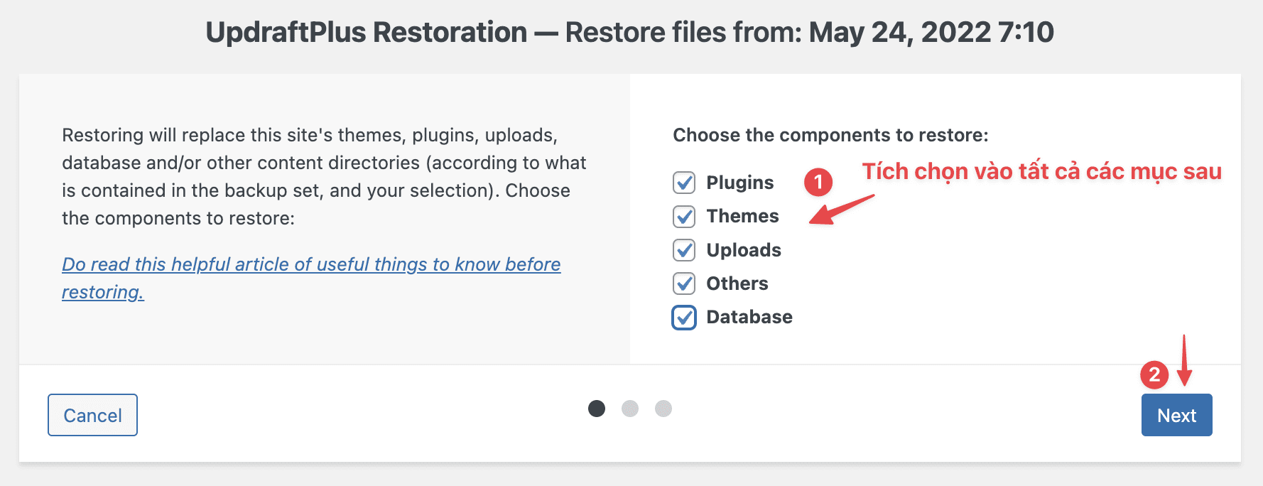Click the 'Choose the components to restore' label
Image resolution: width=1263 pixels, height=486 pixels.
pyautogui.click(x=830, y=135)
